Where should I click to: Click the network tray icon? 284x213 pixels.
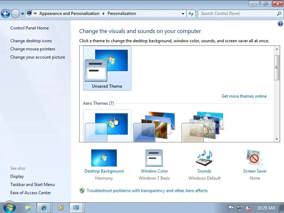239,208
